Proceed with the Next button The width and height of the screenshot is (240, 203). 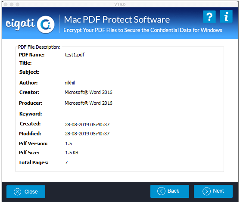(x=213, y=191)
